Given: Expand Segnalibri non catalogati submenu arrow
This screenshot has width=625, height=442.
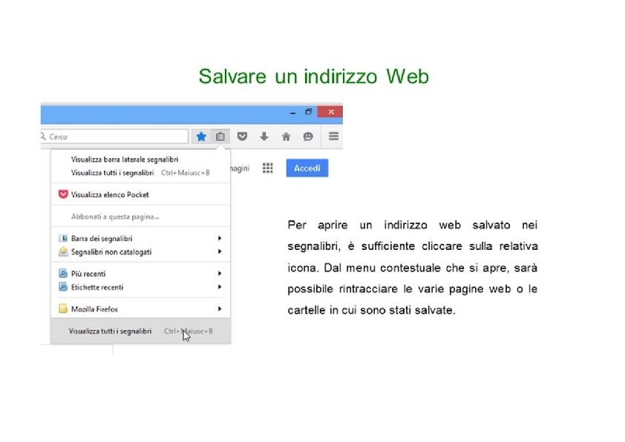Looking at the screenshot, I should pyautogui.click(x=220, y=251).
